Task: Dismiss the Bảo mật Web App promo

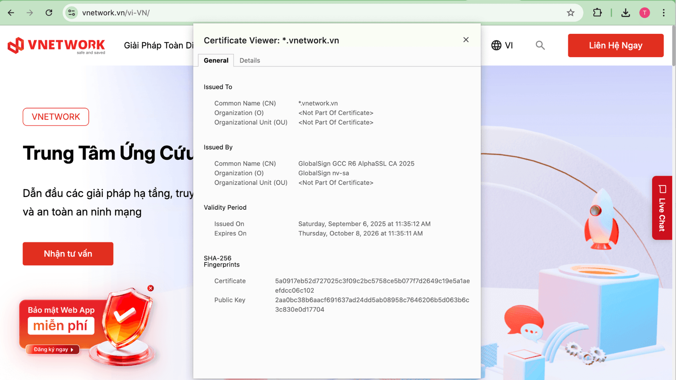Action: click(x=151, y=288)
